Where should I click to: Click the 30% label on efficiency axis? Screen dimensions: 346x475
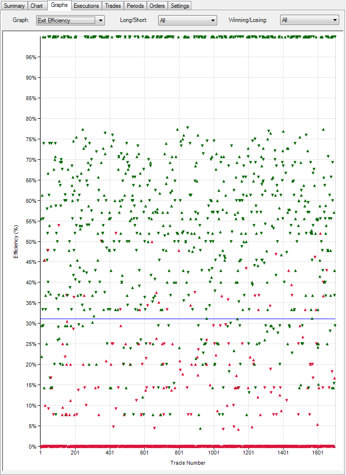point(31,324)
